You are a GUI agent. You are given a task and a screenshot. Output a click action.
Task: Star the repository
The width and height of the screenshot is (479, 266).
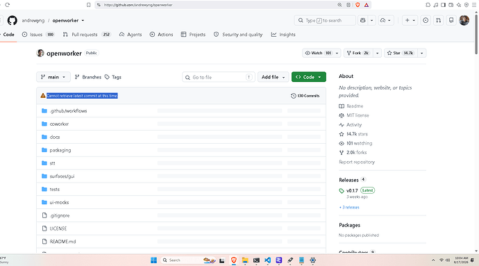[401, 53]
